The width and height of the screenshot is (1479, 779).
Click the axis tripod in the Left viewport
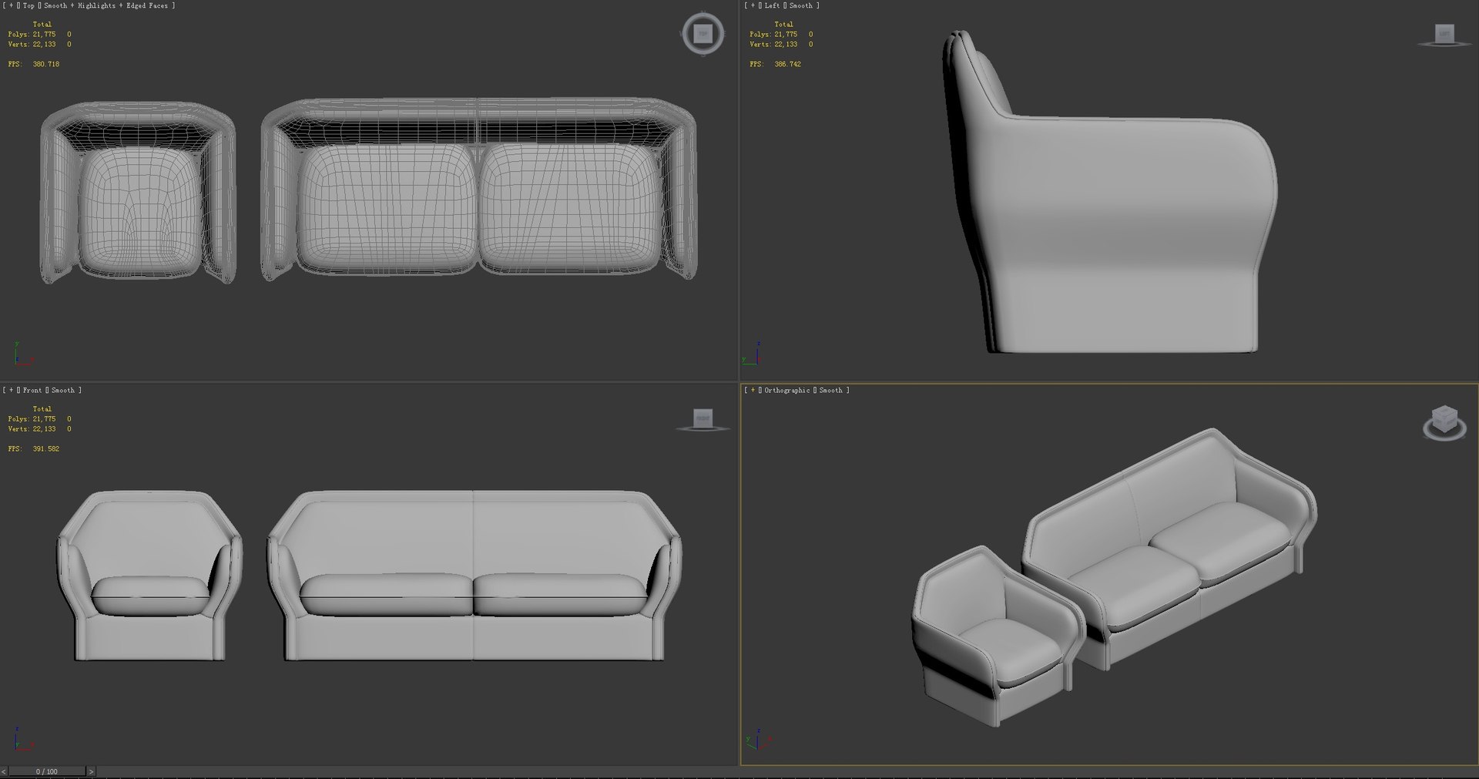752,354
